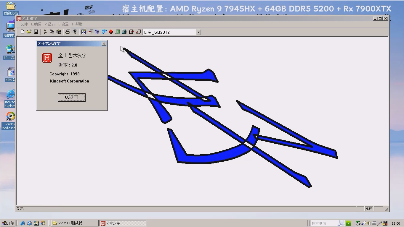
Task: Click the green arrow search go button
Action: (x=348, y=223)
